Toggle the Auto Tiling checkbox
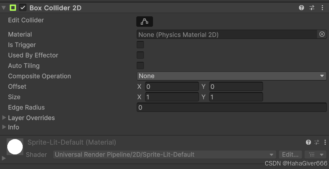The height and width of the screenshot is (169, 329). [x=140, y=65]
